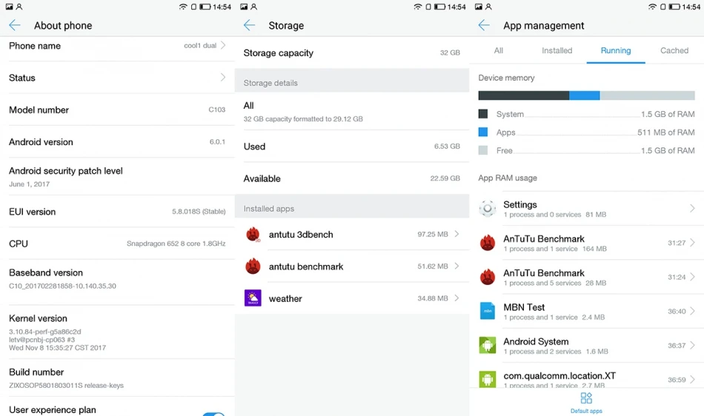Tap AnTuTu Benchmark 31:24 timer
Image resolution: width=704 pixels, height=416 pixels.
click(676, 277)
